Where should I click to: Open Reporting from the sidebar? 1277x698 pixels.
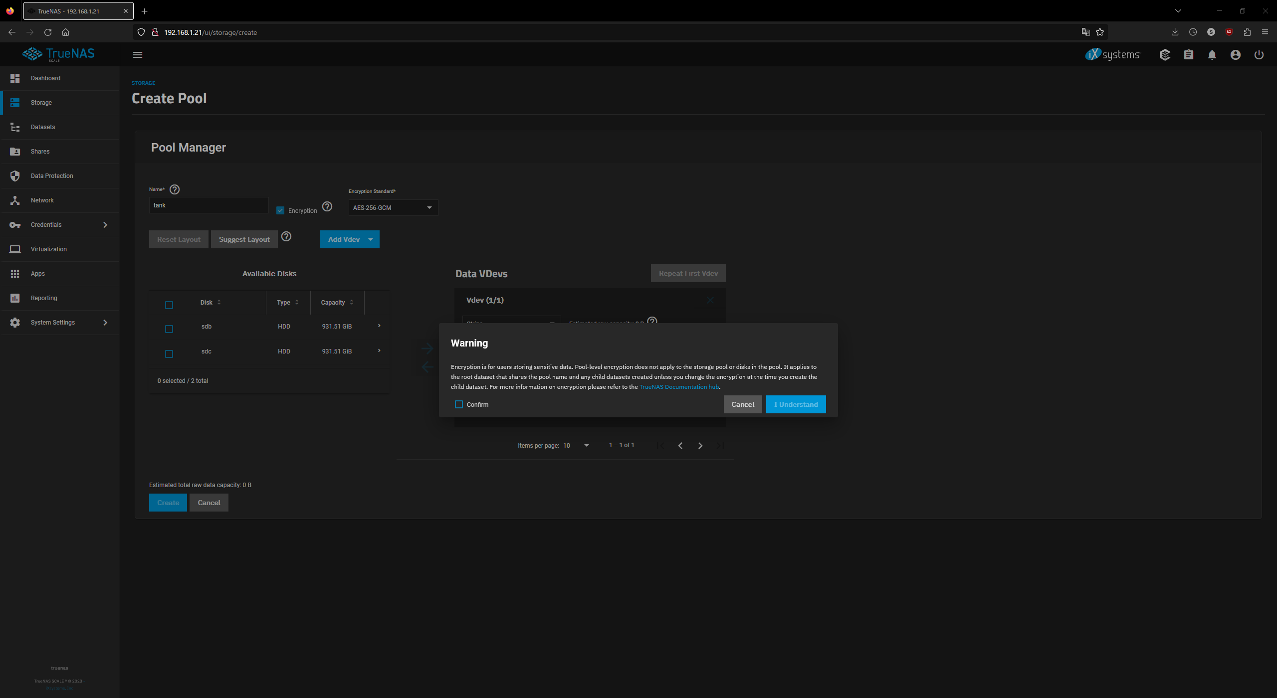click(44, 298)
